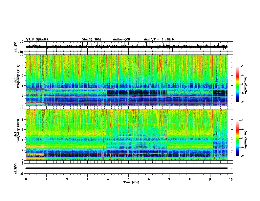Click inside the ch.1 spectrogram panel
This screenshot has height=201, width=260.
[127, 80]
